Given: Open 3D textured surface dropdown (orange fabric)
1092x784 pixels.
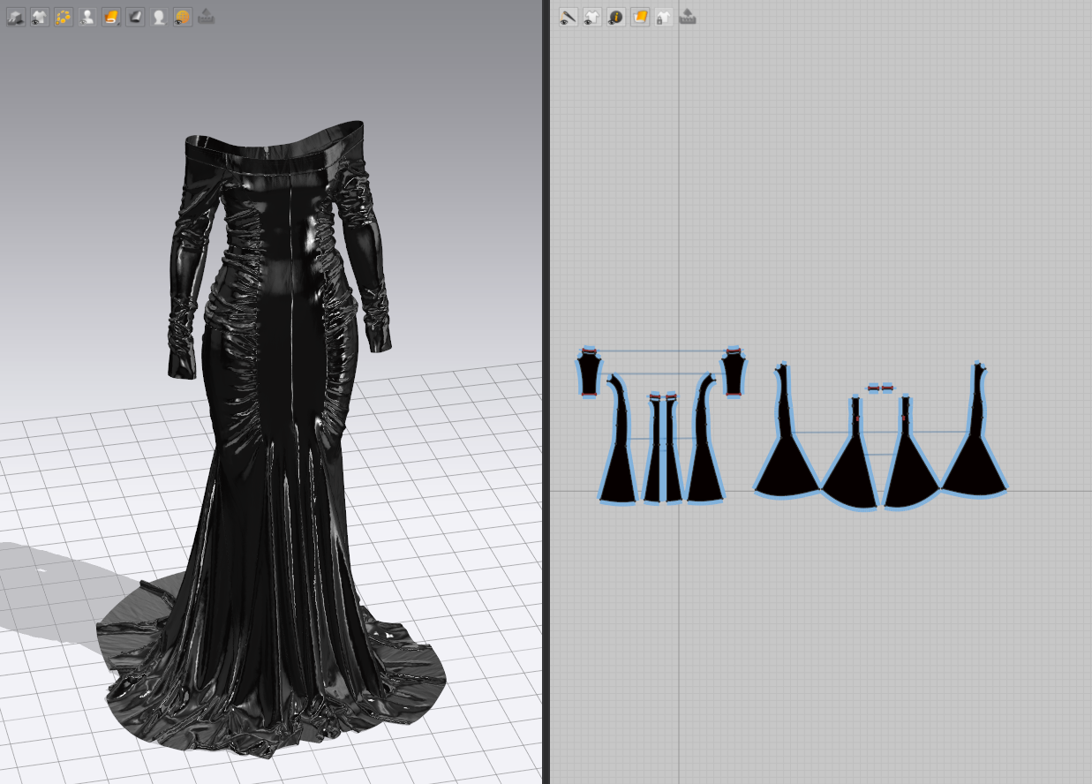Looking at the screenshot, I should (x=111, y=17).
